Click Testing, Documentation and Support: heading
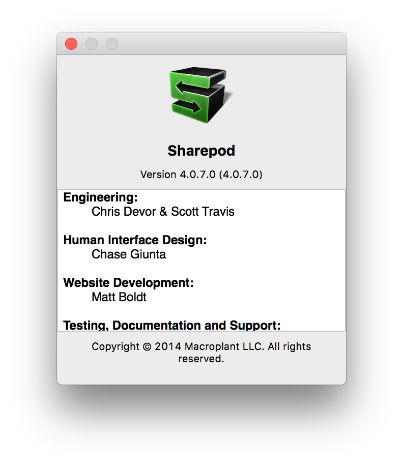 (x=172, y=325)
